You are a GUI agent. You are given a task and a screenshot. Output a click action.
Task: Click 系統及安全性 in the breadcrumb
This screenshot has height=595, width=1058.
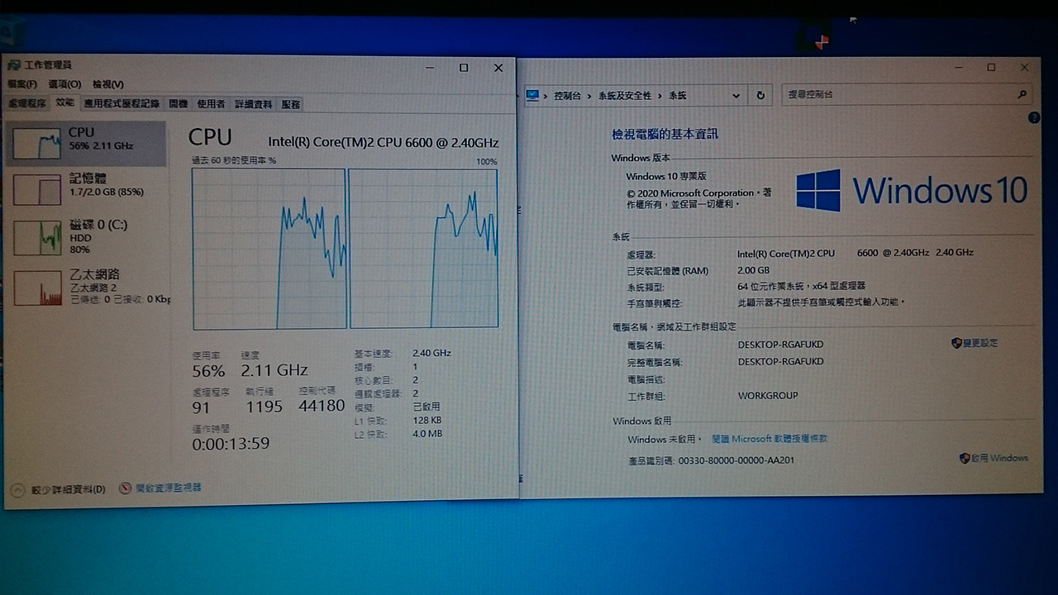[625, 96]
